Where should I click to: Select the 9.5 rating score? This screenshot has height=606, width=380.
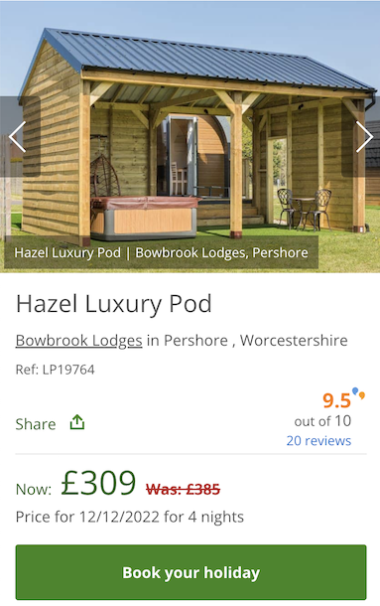coord(336,400)
